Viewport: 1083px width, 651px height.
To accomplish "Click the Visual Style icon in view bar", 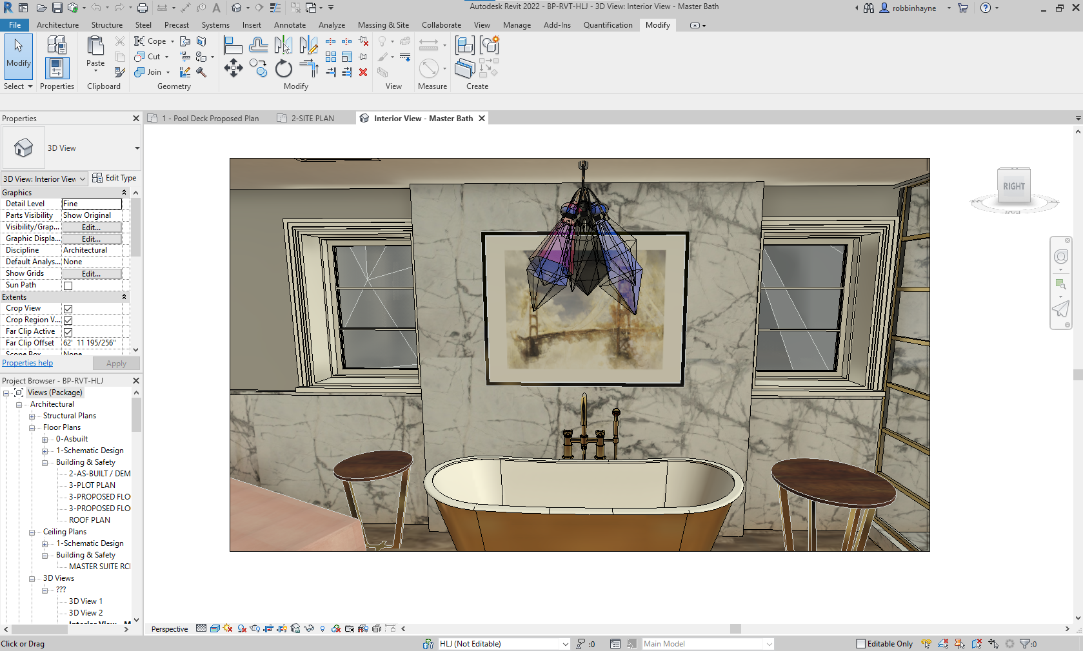I will [x=215, y=628].
